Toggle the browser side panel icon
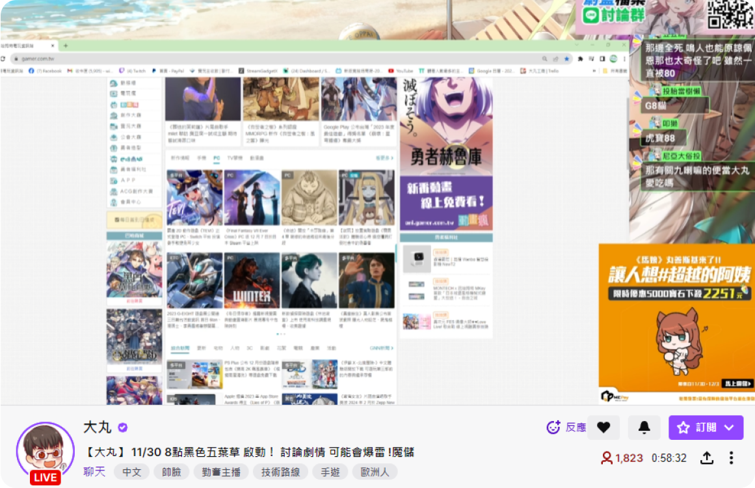 (602, 59)
